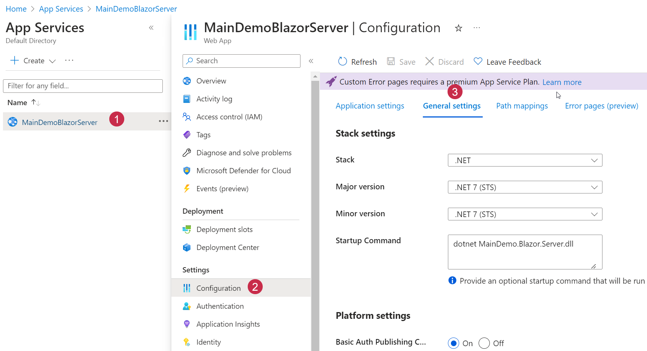Image resolution: width=647 pixels, height=351 pixels.
Task: Switch to the Application settings tab
Action: [x=370, y=106]
